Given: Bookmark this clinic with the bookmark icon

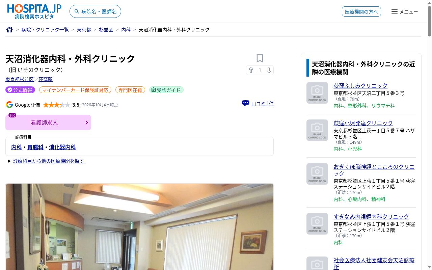Looking at the screenshot, I should click(x=260, y=58).
